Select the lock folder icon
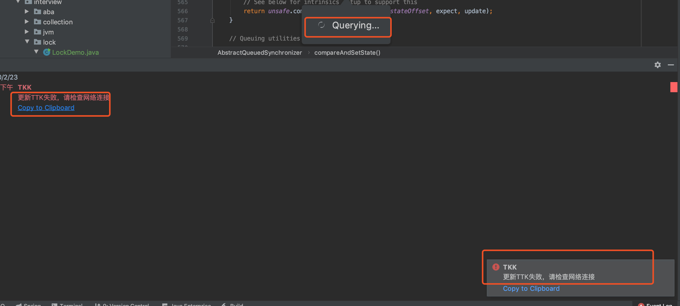Screen dimensions: 680x306 [x=38, y=42]
